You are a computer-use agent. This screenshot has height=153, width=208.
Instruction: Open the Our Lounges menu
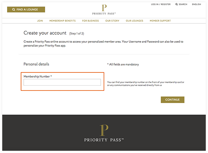pyautogui.click(x=134, y=21)
